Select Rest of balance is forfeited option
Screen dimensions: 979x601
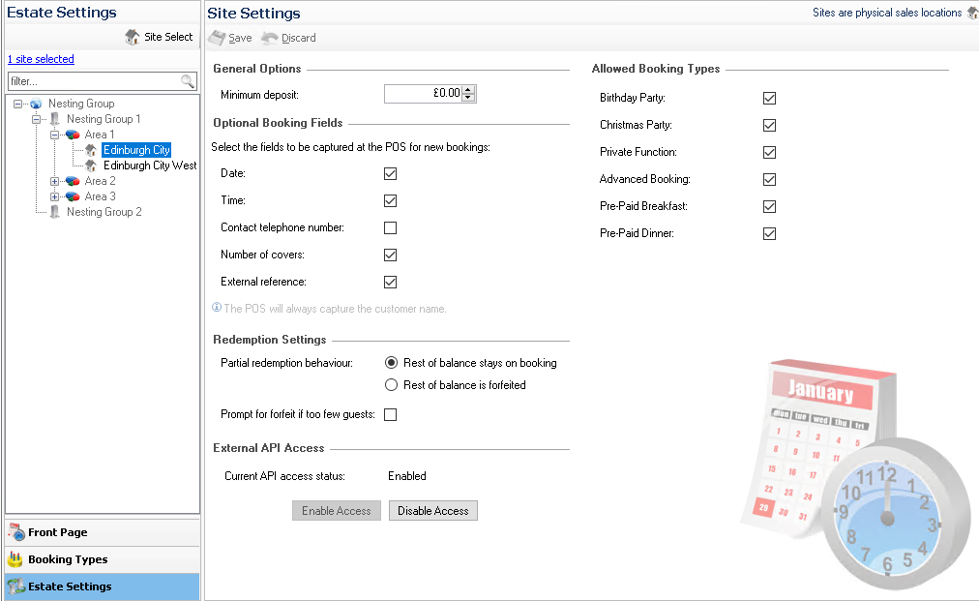click(x=392, y=385)
